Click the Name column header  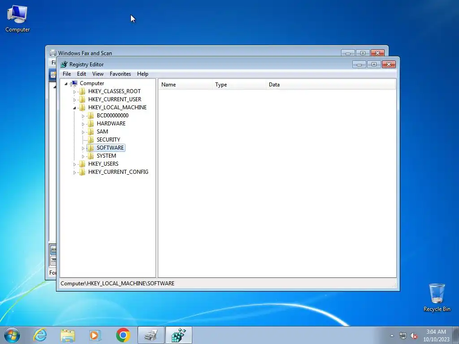tap(185, 85)
